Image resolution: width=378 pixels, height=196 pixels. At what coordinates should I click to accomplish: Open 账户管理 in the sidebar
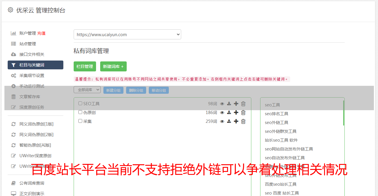28,33
